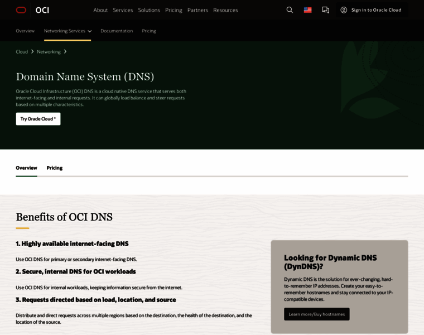The height and width of the screenshot is (335, 424).
Task: Open the Solutions menu
Action: pos(149,10)
